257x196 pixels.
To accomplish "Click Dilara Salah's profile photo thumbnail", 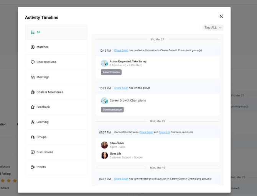I will (104, 145).
